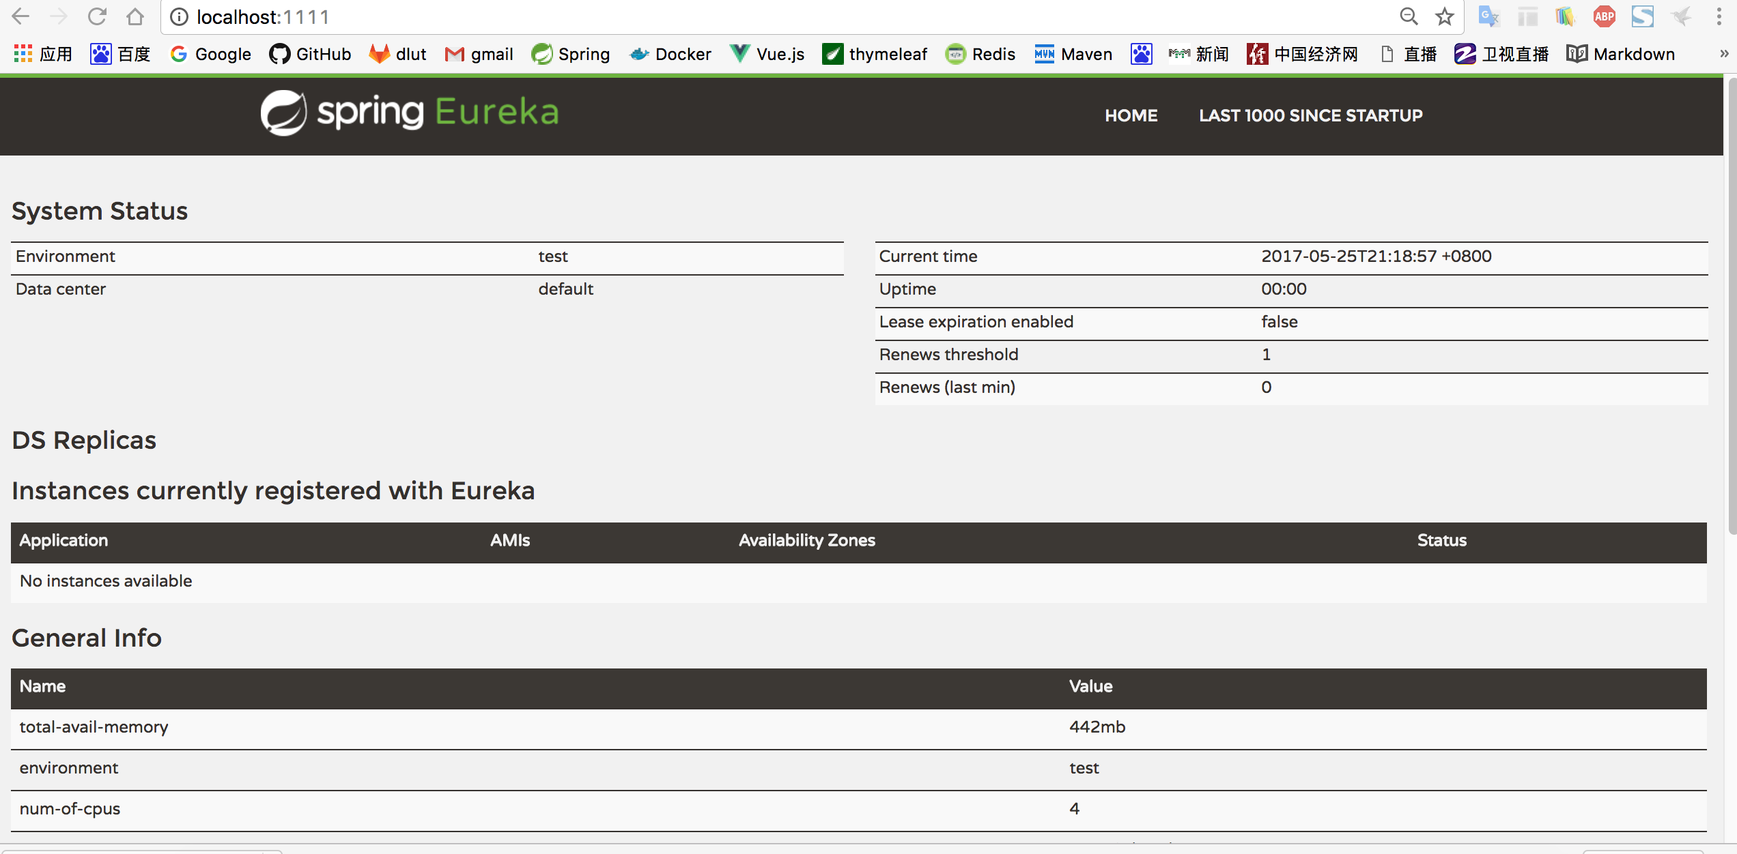Image resolution: width=1737 pixels, height=854 pixels.
Task: Click the browser reload icon
Action: 97,16
